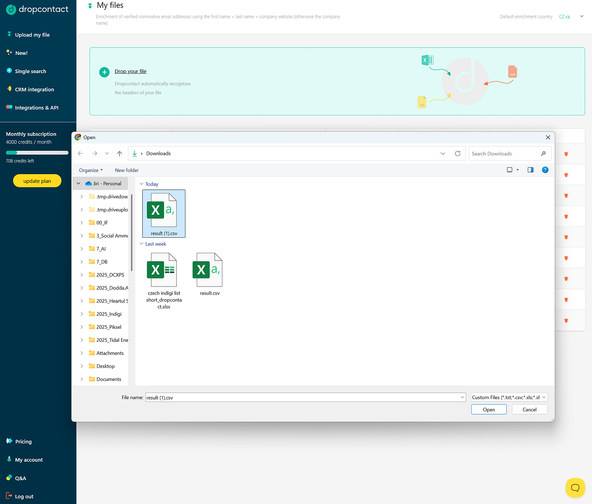Click the Open button
592x504 pixels.
489,409
